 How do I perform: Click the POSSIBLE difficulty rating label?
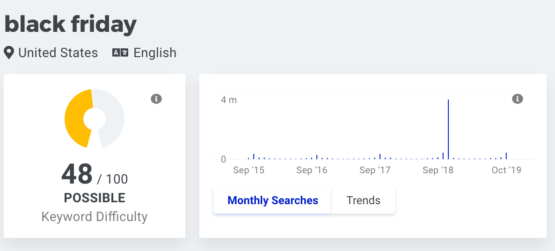click(95, 198)
